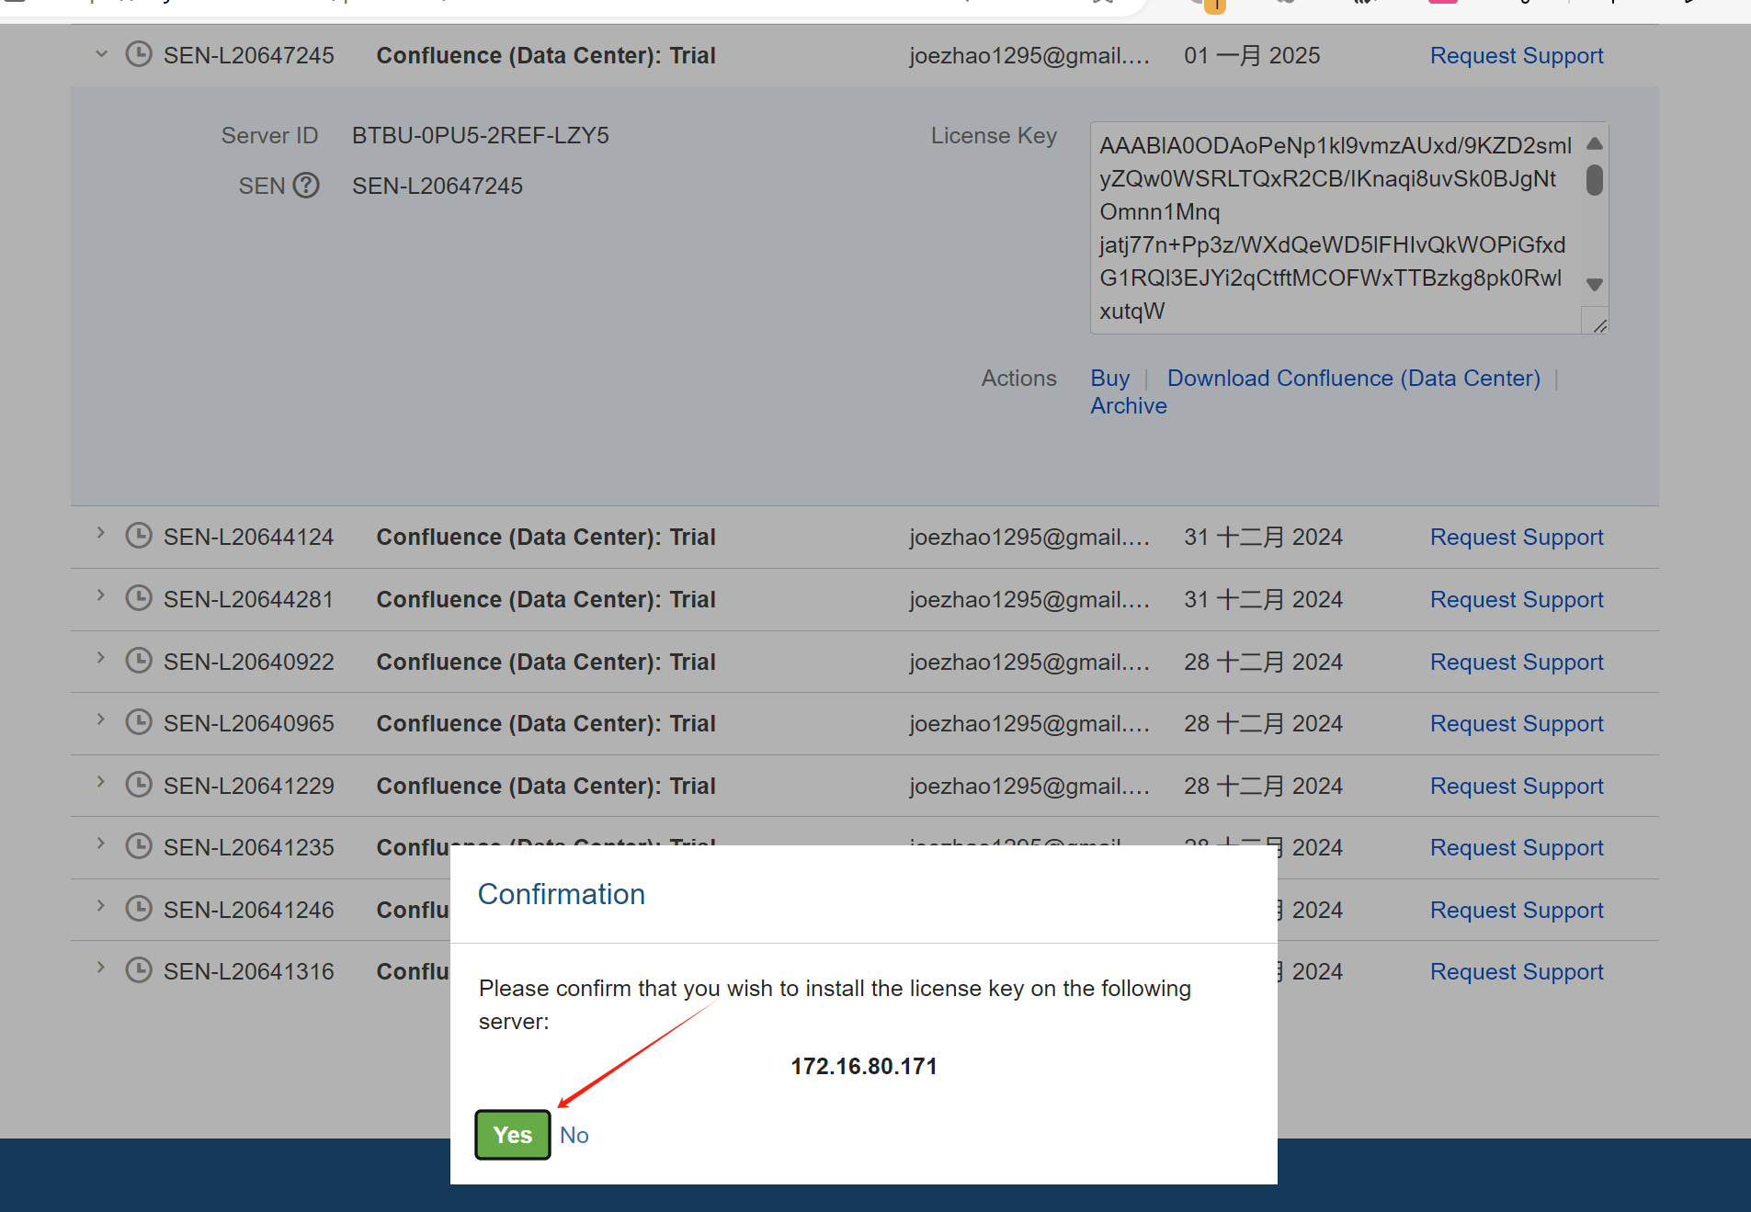
Task: Expand the SEN-L20641235 license row
Action: point(101,844)
